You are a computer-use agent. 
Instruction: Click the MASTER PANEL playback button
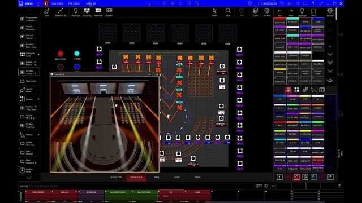click(x=144, y=196)
